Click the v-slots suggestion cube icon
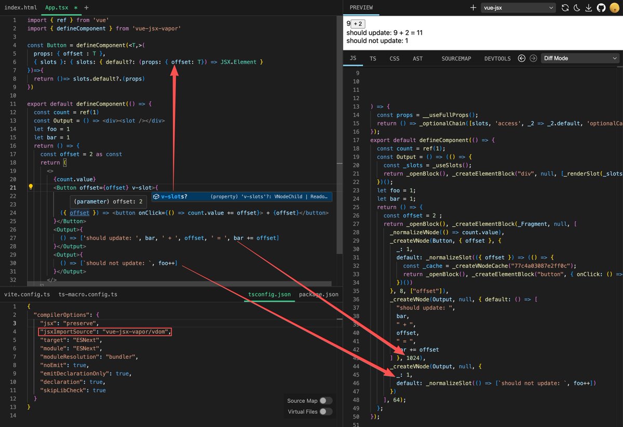The image size is (623, 427). pos(156,196)
